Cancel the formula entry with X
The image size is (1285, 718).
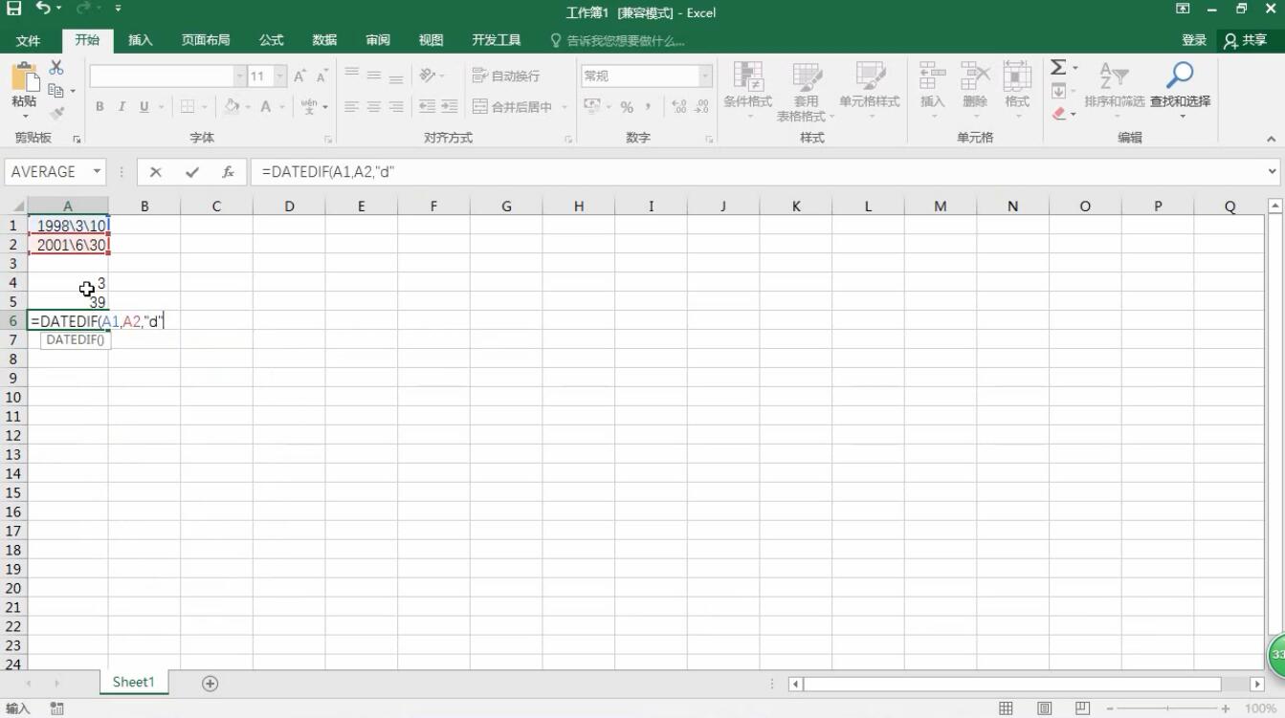coord(156,172)
